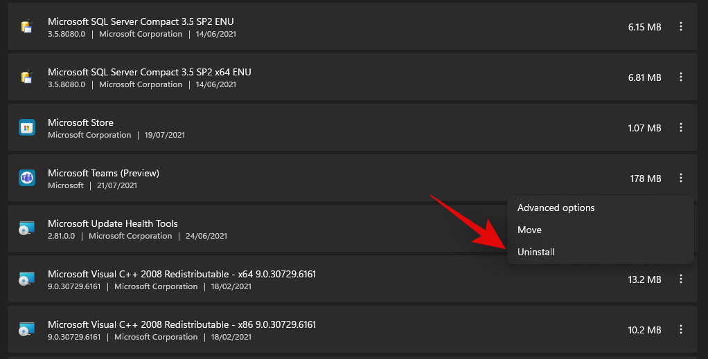The width and height of the screenshot is (708, 359).
Task: Click the 19/07/2021 date under Microsoft Store
Action: (165, 135)
